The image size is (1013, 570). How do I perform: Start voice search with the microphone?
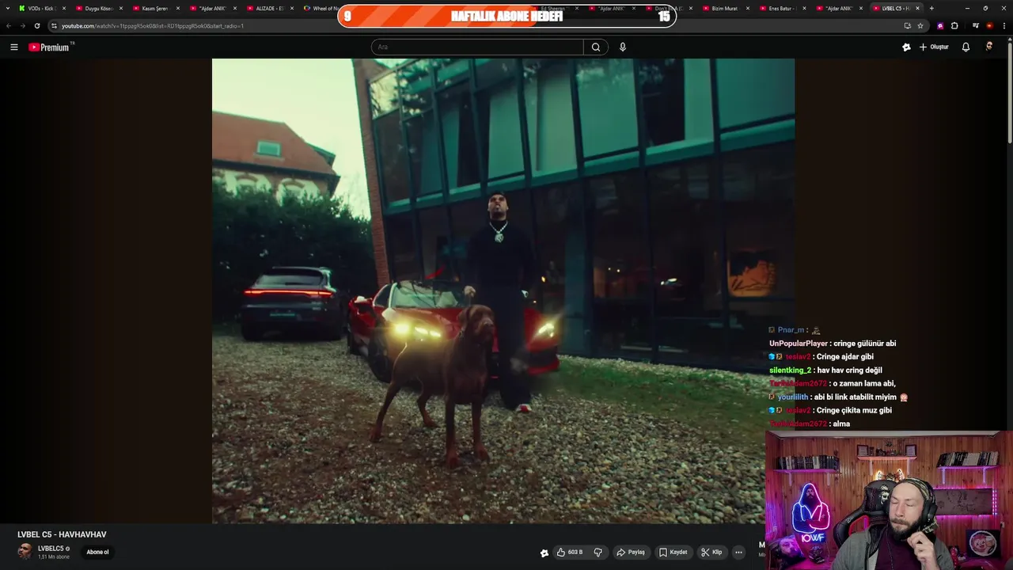[x=623, y=47]
